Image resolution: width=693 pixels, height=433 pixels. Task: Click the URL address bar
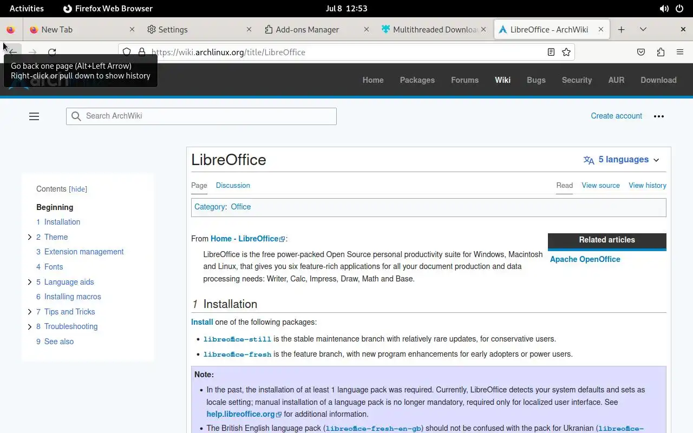pyautogui.click(x=346, y=52)
